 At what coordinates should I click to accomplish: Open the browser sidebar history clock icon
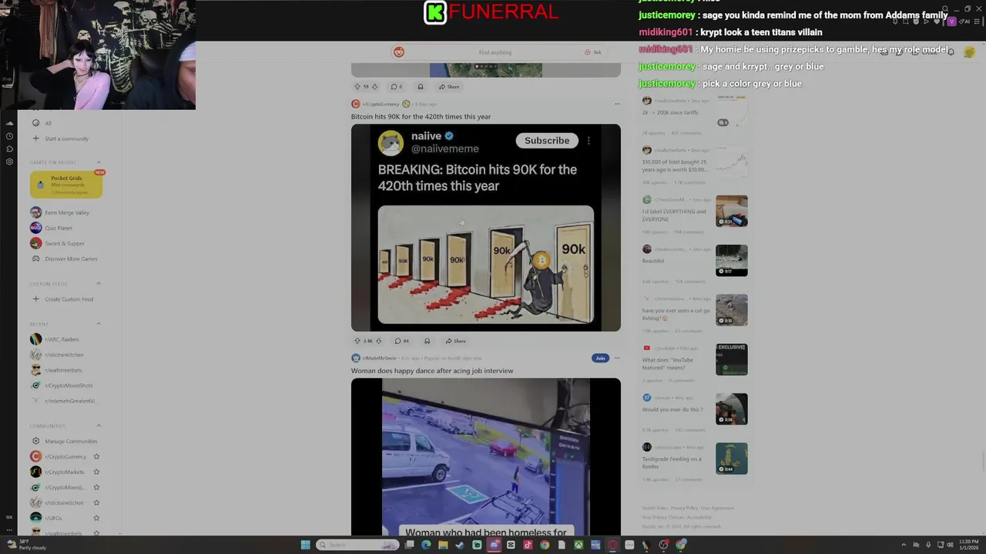[9, 136]
